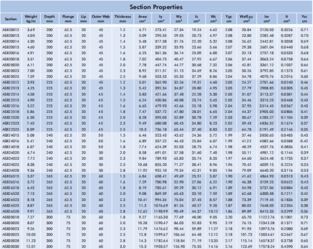
Task: Select the Iw value 2120.03
Action: pyautogui.click(x=267, y=30)
